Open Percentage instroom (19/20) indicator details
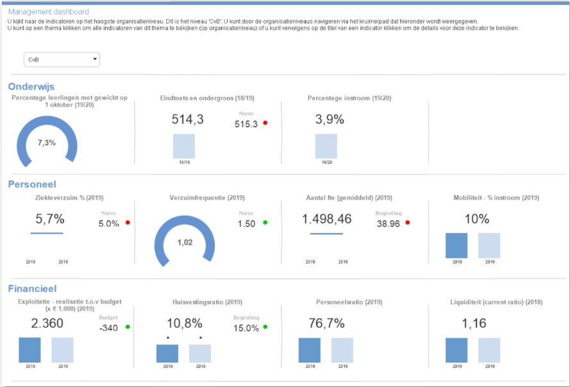Image resolution: width=570 pixels, height=387 pixels. [x=349, y=98]
